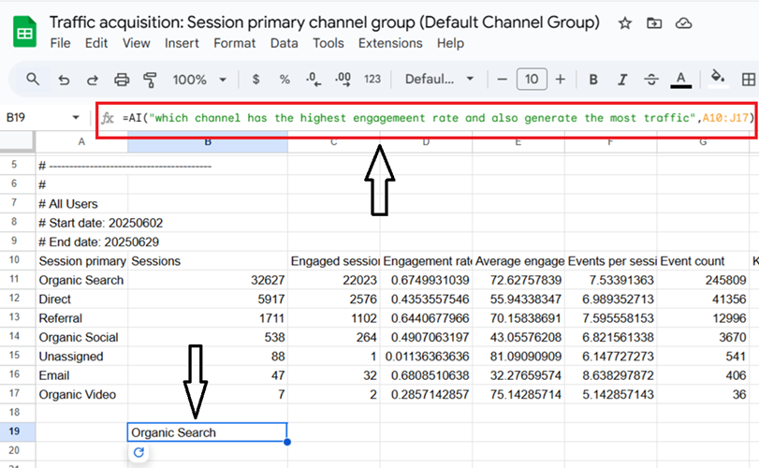Open the name box dropdown arrow
The width and height of the screenshot is (759, 468).
76,118
